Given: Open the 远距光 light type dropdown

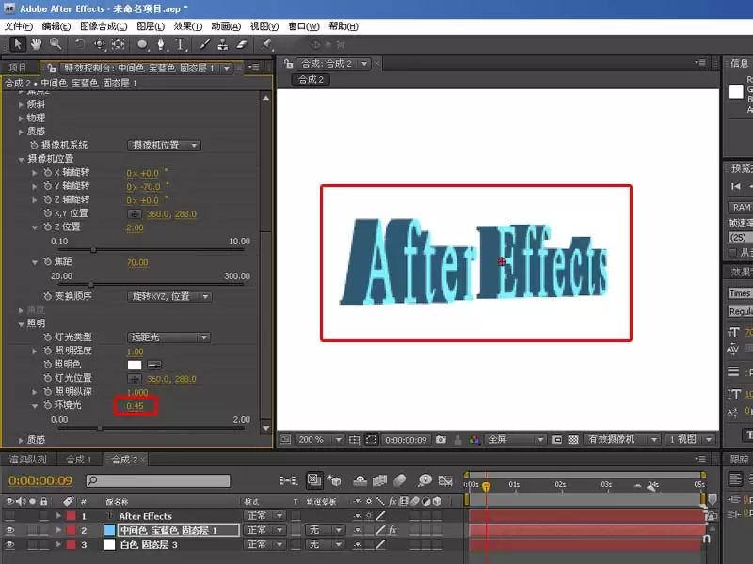Looking at the screenshot, I should click(x=169, y=337).
